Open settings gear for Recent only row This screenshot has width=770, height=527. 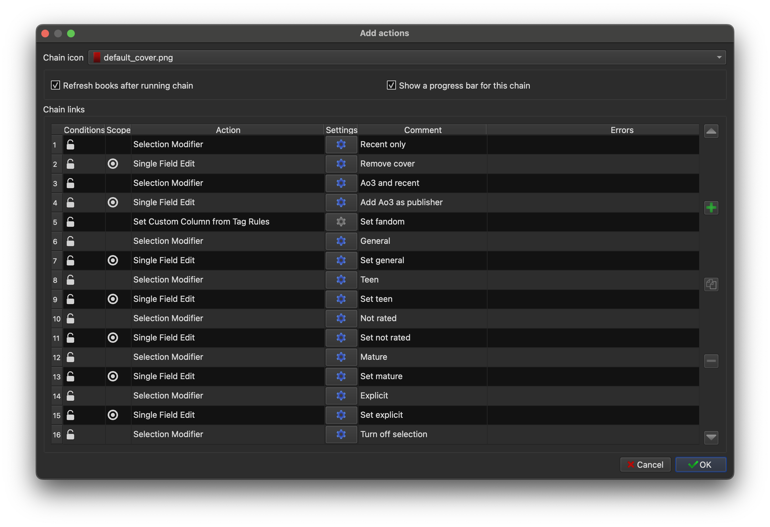tap(341, 144)
